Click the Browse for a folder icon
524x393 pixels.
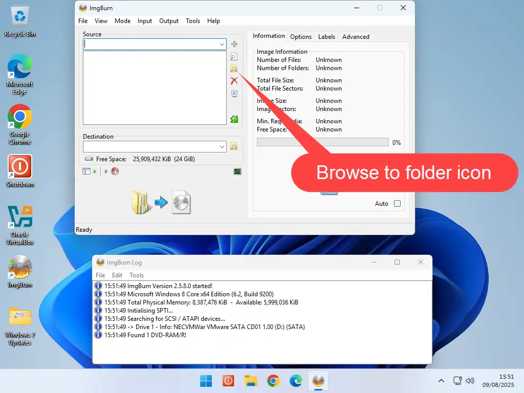[x=234, y=69]
